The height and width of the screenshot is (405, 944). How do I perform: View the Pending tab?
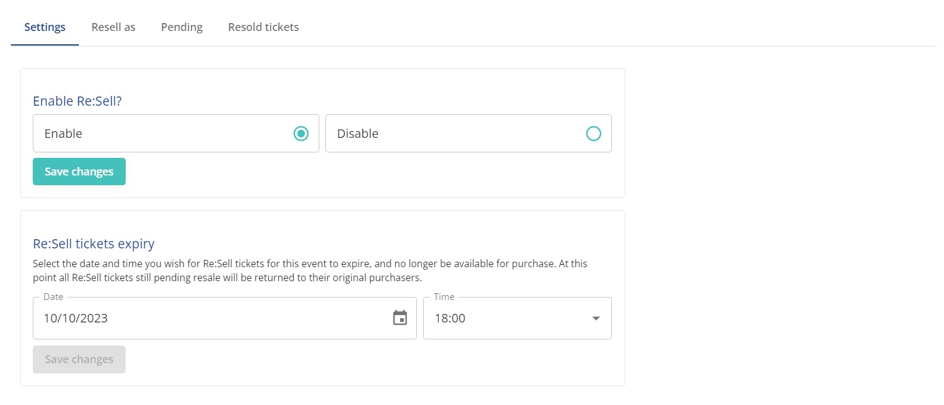(182, 27)
